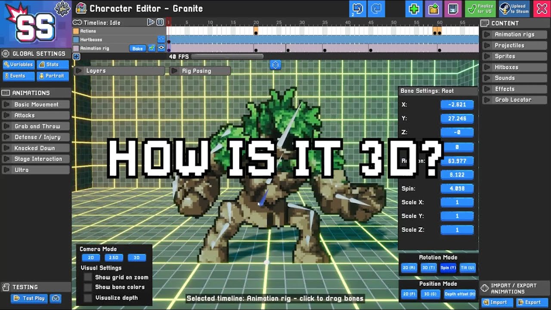Click the Y value field
Viewport: 551px width, 310px height.
(x=457, y=118)
